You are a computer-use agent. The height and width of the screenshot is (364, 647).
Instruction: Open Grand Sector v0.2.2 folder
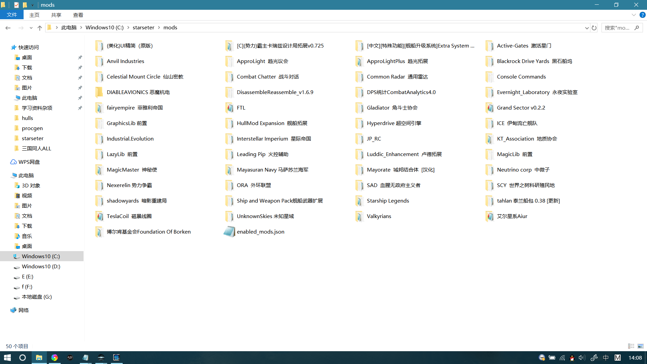521,108
